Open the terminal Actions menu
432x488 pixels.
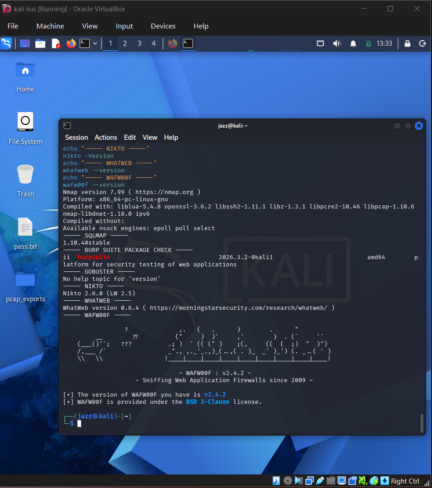point(106,137)
